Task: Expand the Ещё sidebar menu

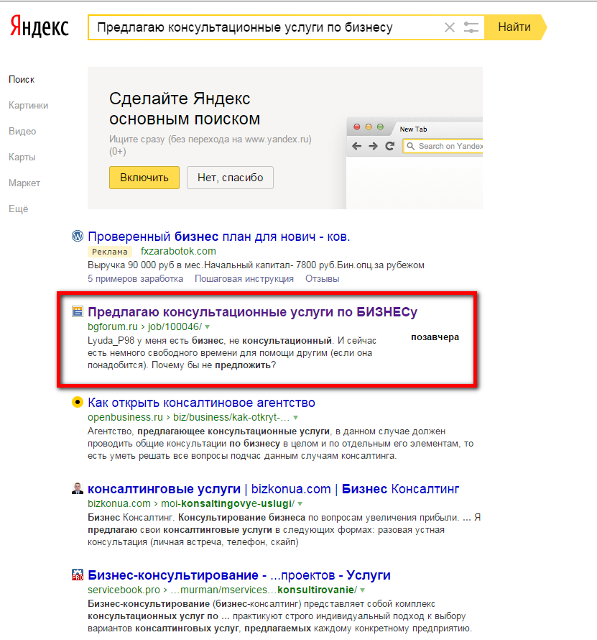Action: coord(19,209)
